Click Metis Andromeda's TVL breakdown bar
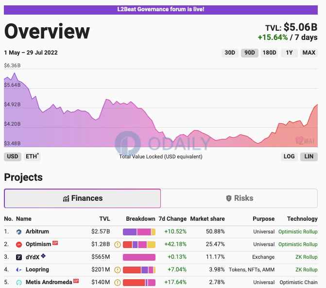Screen dimensions: 326x288 (139, 283)
